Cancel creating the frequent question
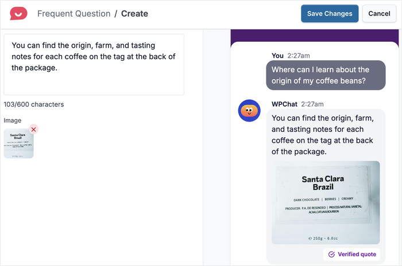Screen dimensions: 402x266 coord(379,14)
